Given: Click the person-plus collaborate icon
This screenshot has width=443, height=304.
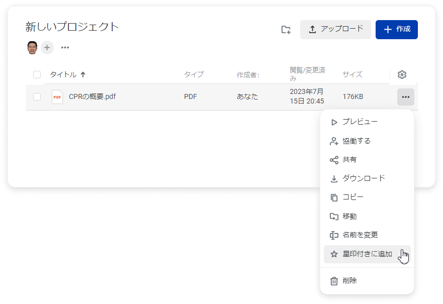Looking at the screenshot, I should [x=334, y=141].
